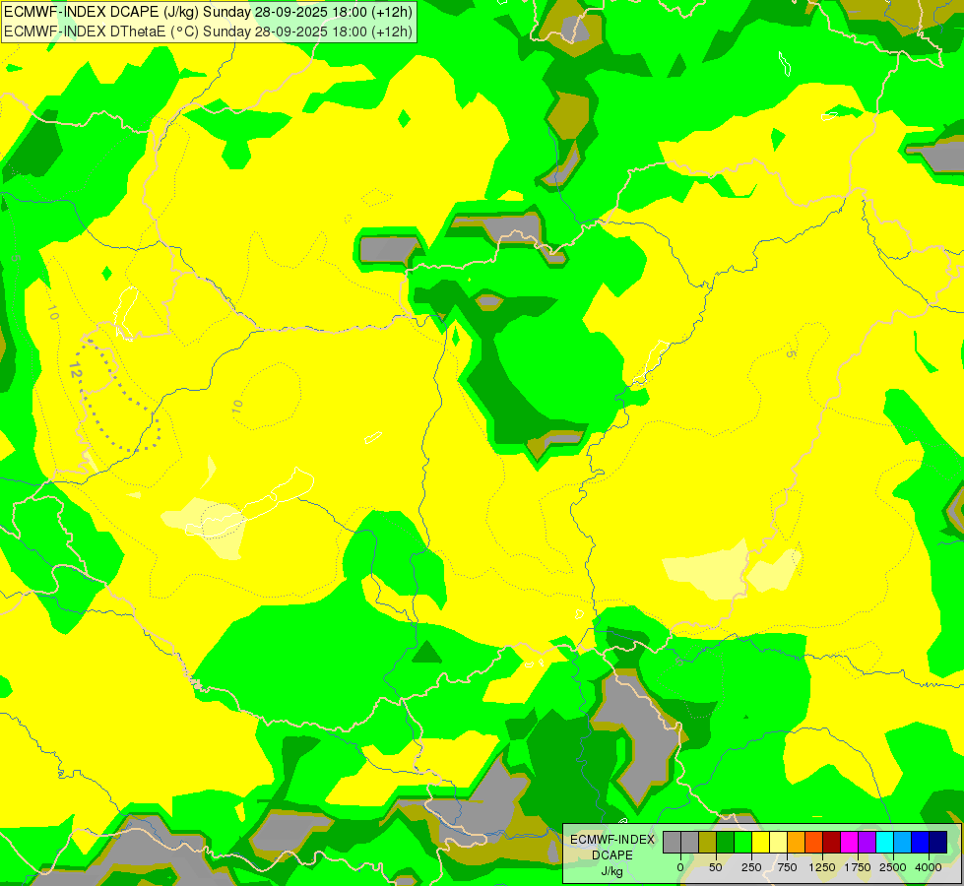Screen dimensions: 964x886
Task: Click the '12' contour label on the map
Action: pyautogui.click(x=75, y=369)
